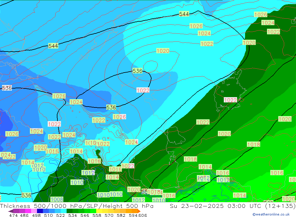296x217 pixels.
Task: Pick the dark navy blue legend swatch
Action: [40, 211]
